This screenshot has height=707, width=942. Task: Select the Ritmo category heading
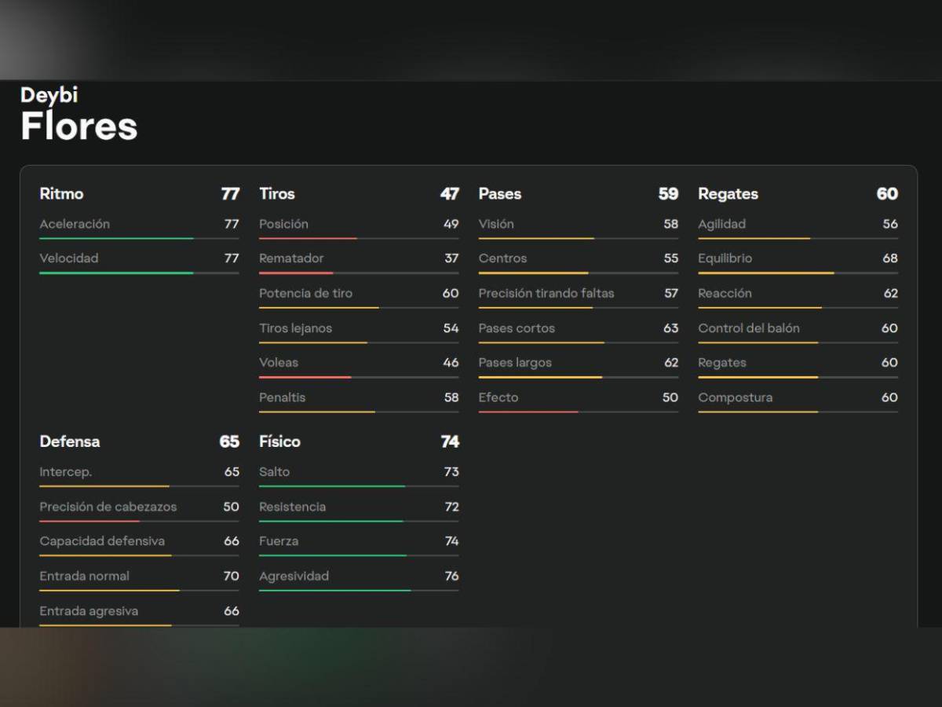click(x=61, y=194)
